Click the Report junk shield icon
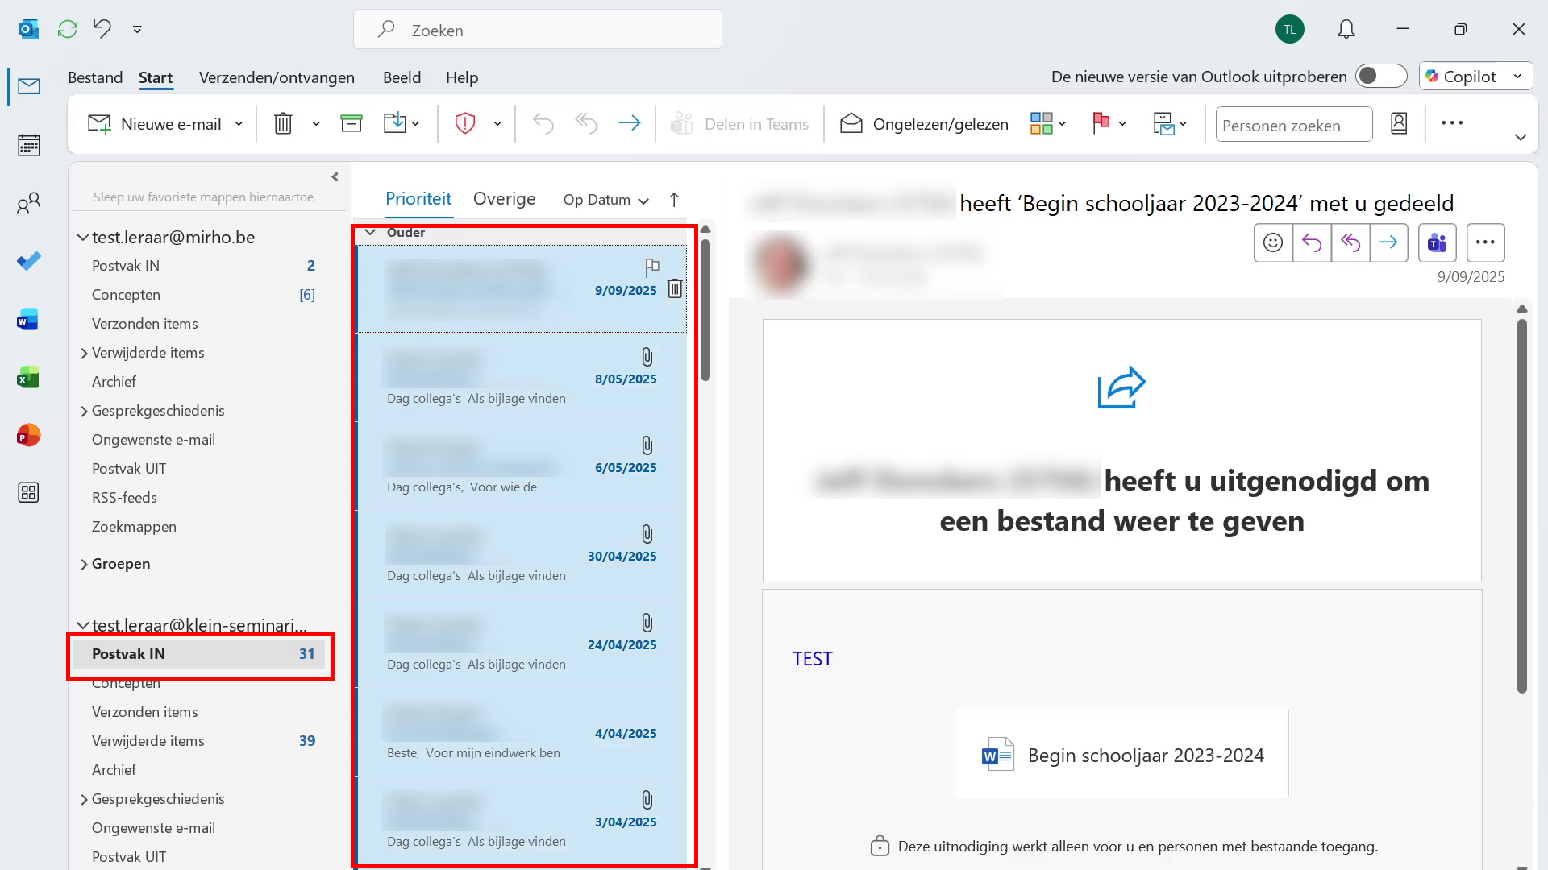1548x870 pixels. 465,123
